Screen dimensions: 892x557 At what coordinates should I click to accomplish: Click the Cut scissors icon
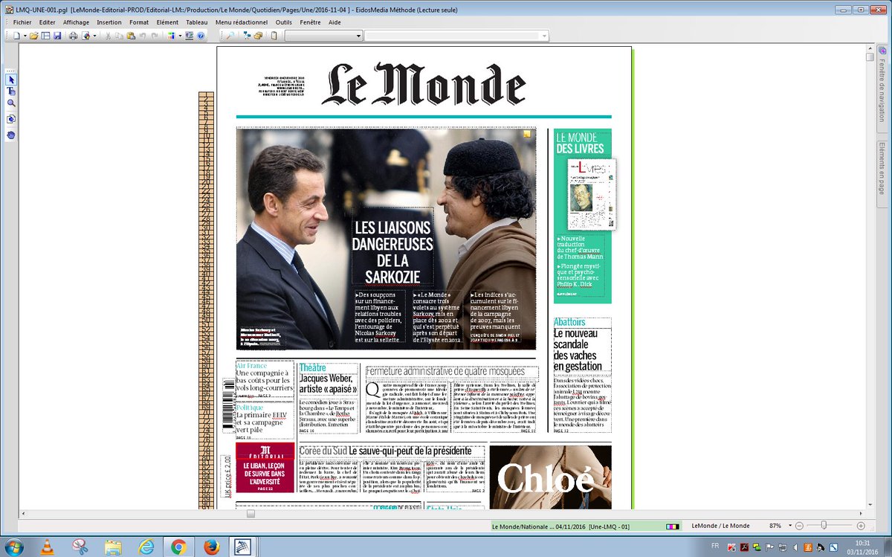(x=108, y=36)
